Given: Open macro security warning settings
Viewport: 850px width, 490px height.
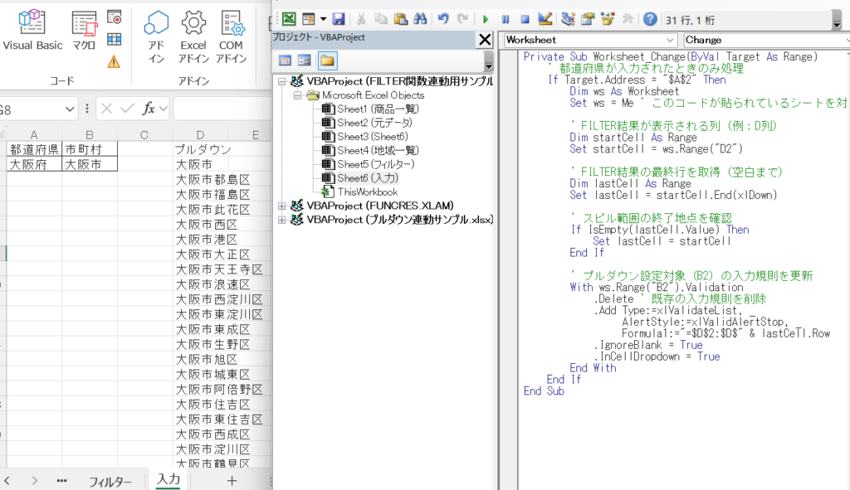Looking at the screenshot, I should click(x=114, y=61).
